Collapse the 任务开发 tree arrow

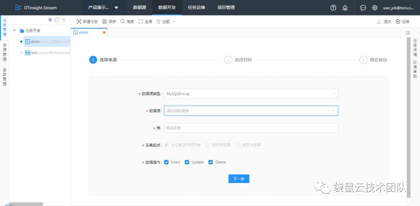pyautogui.click(x=14, y=31)
